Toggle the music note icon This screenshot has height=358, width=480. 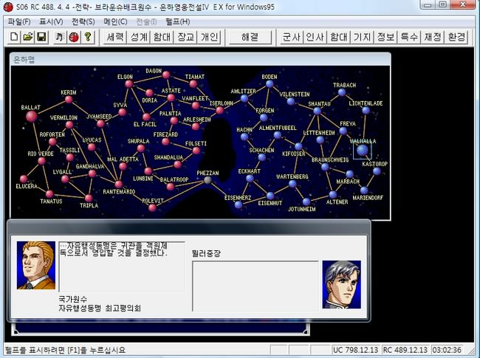(60, 38)
